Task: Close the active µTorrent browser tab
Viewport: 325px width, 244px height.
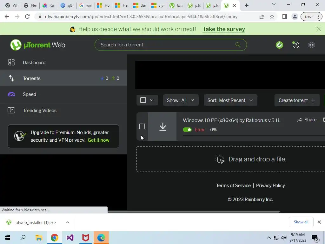Action: 235,5
